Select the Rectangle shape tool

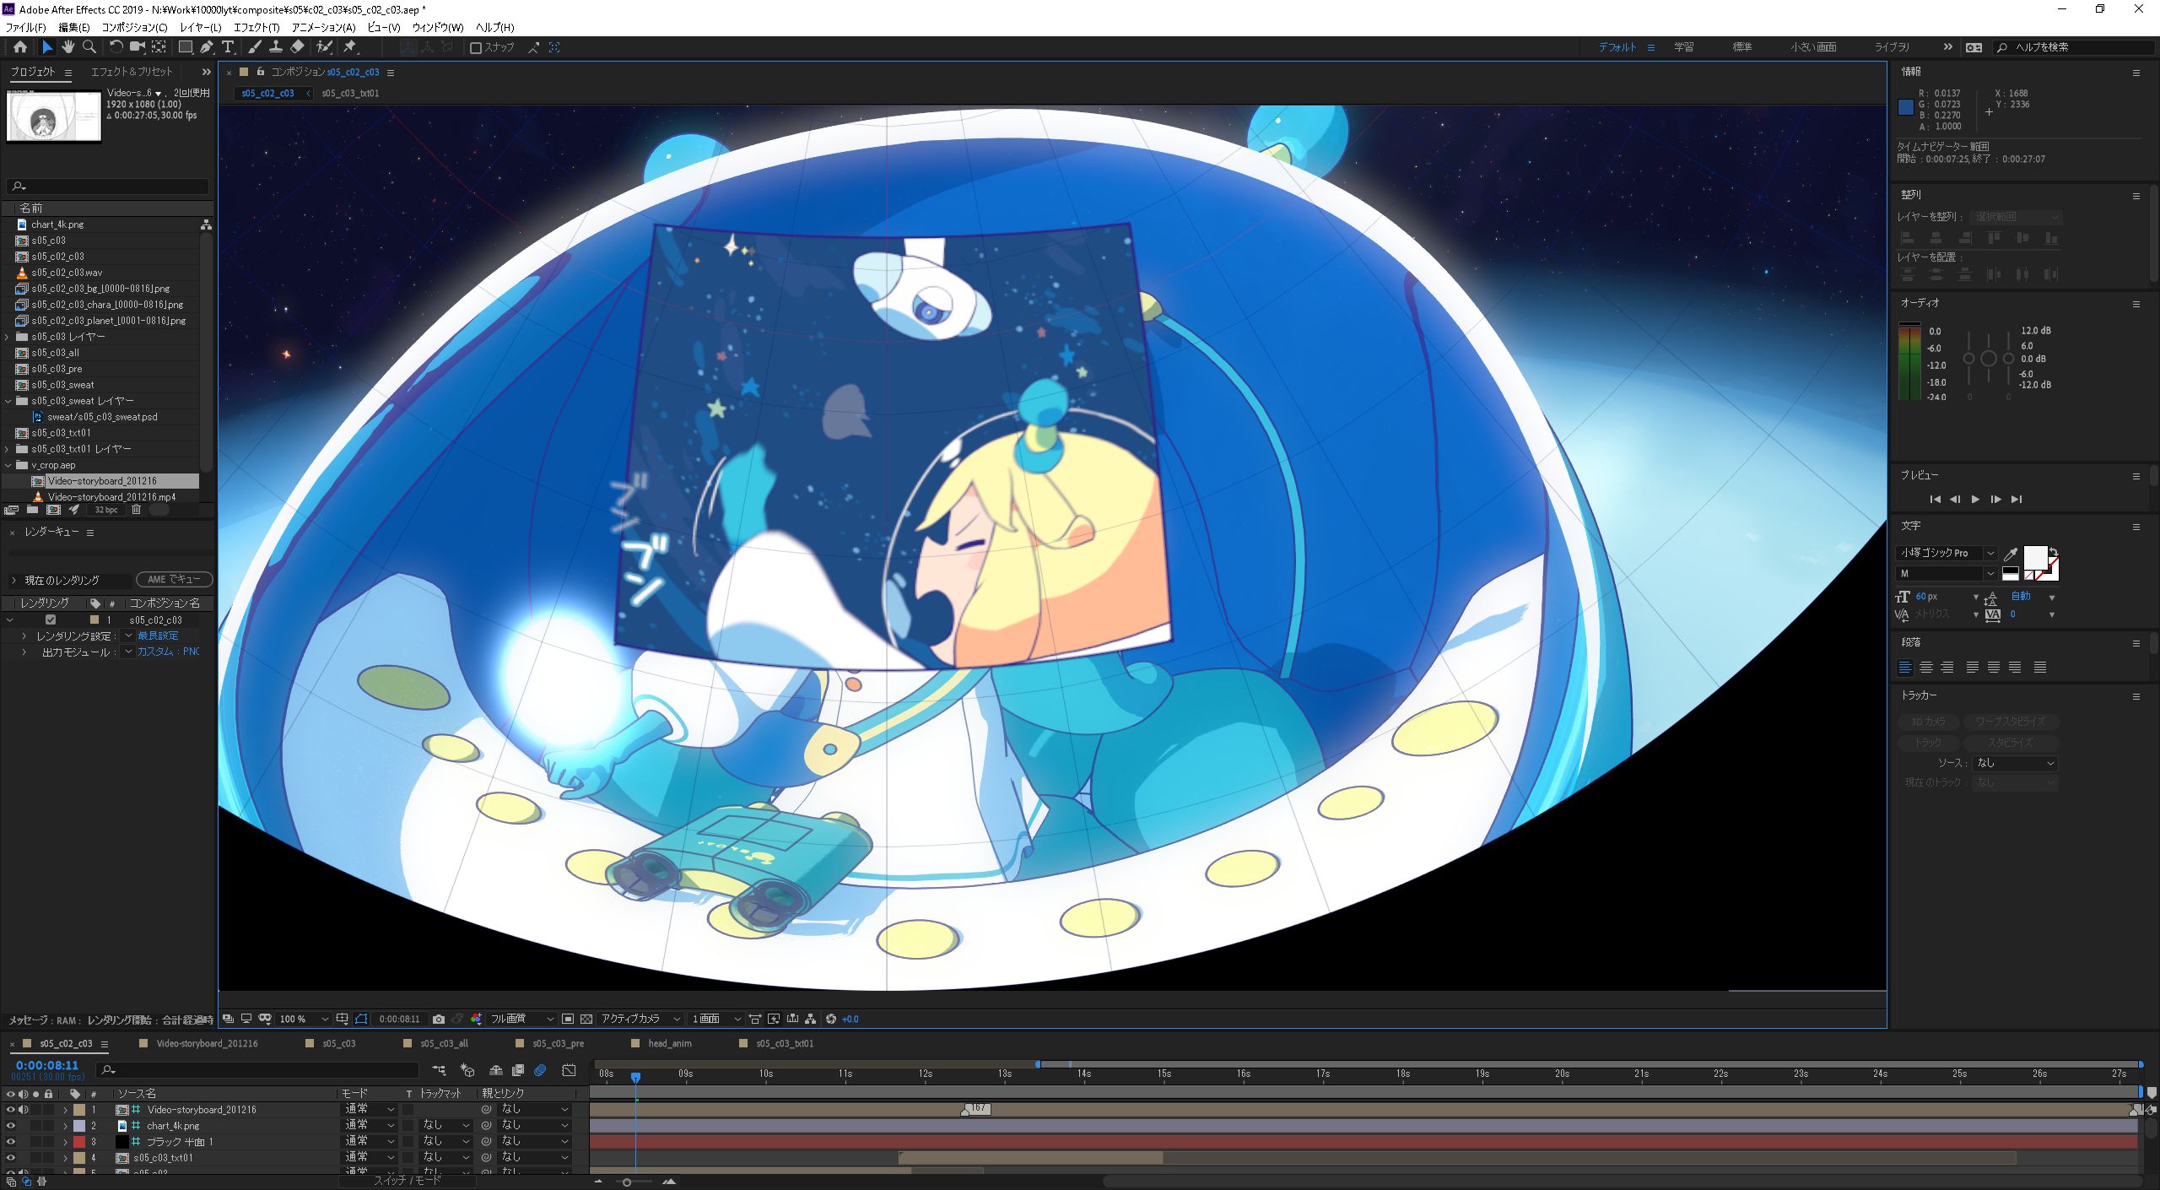tap(186, 47)
